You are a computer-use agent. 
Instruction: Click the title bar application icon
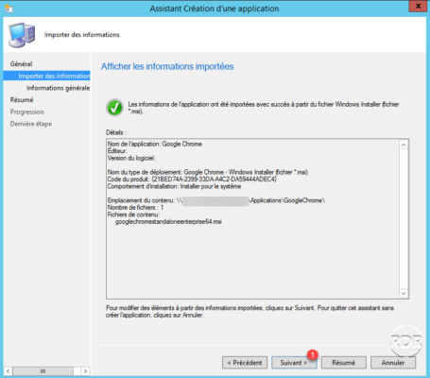[9, 9]
